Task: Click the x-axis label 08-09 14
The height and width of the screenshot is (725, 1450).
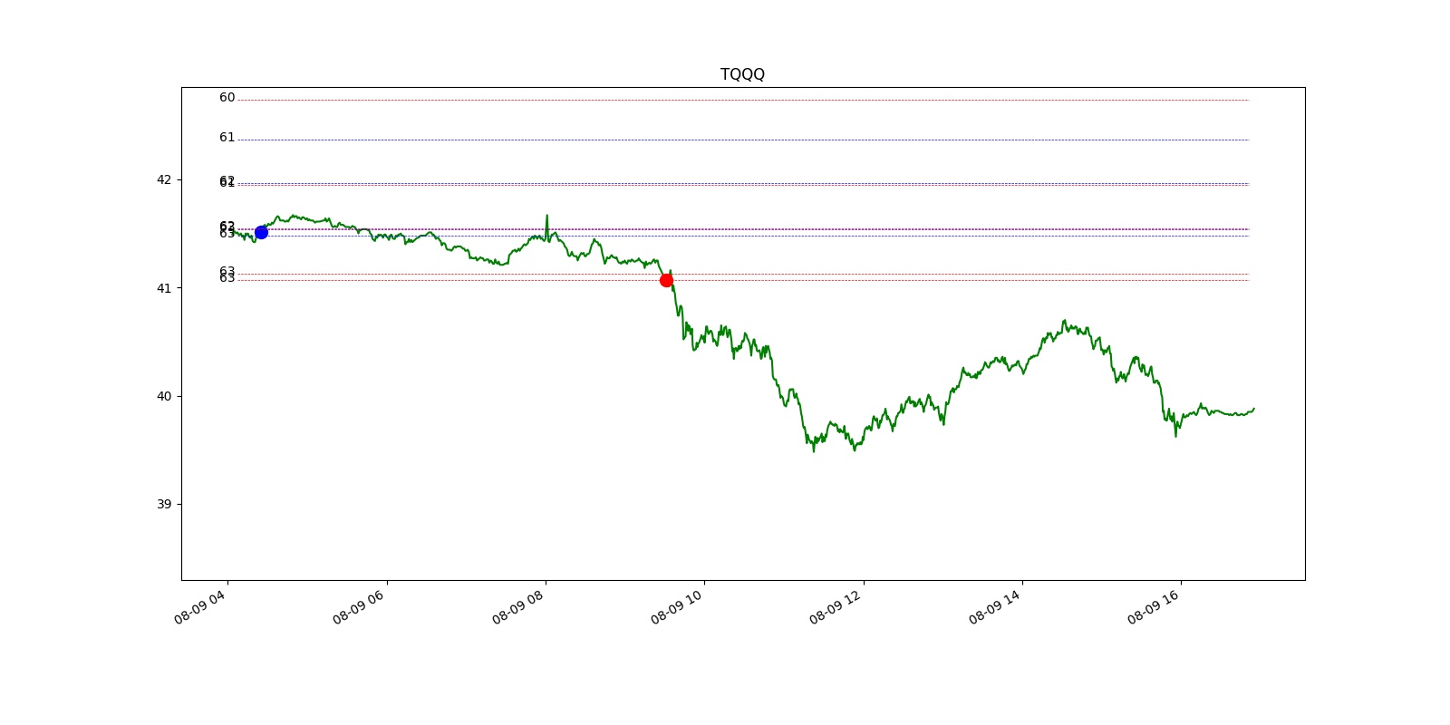Action: [x=995, y=606]
